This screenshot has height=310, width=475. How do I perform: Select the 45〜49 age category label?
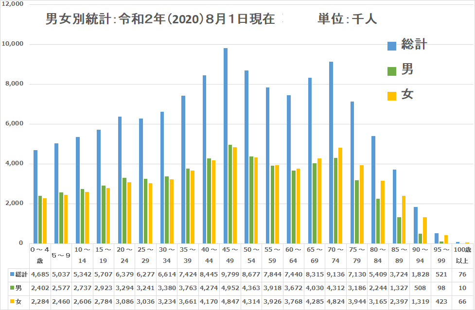[x=230, y=255]
